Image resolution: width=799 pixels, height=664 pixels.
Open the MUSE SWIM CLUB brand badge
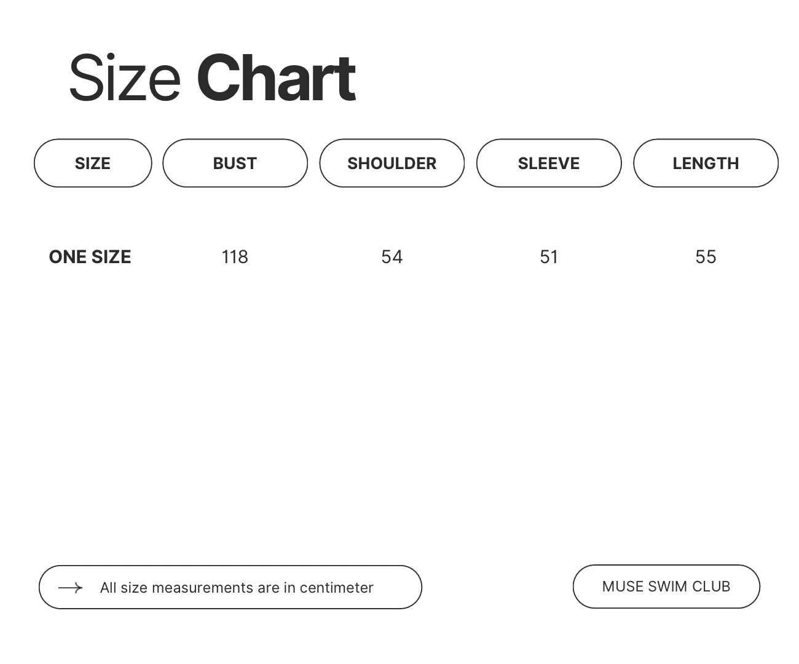[666, 587]
